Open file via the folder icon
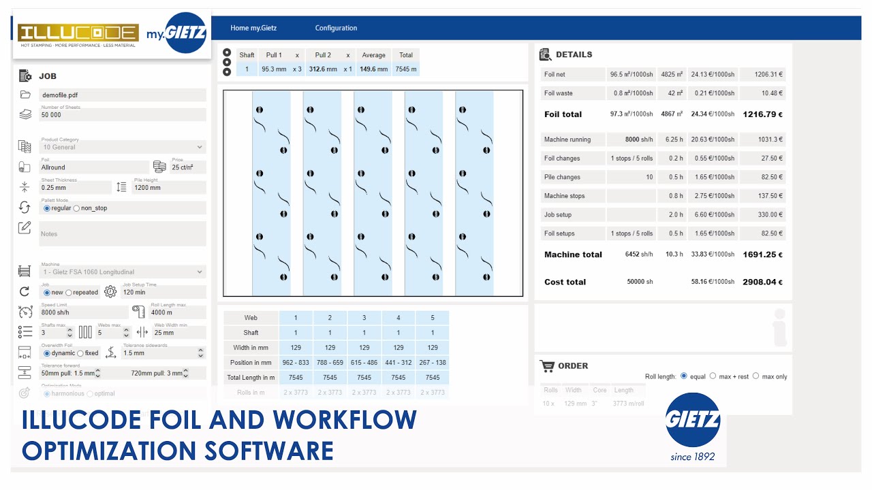This screenshot has height=490, width=872. click(x=25, y=95)
